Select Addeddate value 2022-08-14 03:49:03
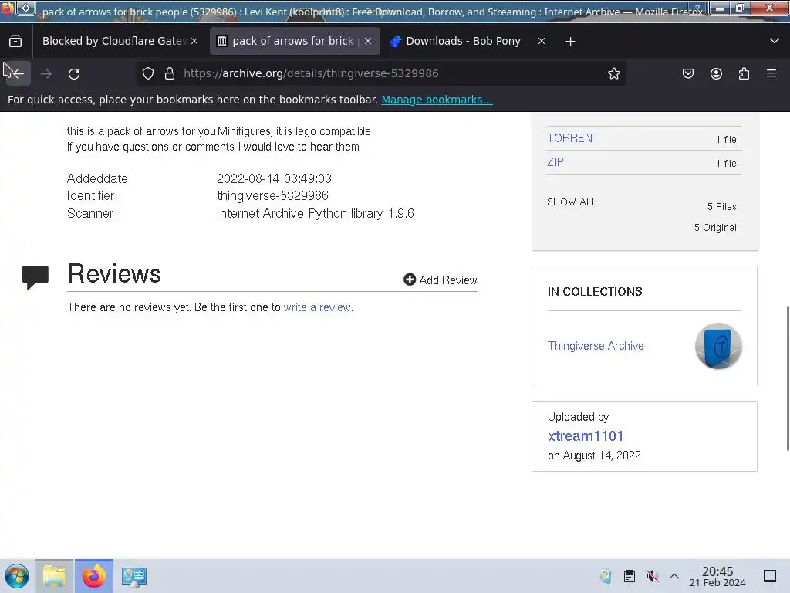 pyautogui.click(x=274, y=178)
